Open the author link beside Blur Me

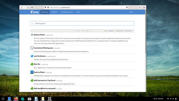coord(45,64)
